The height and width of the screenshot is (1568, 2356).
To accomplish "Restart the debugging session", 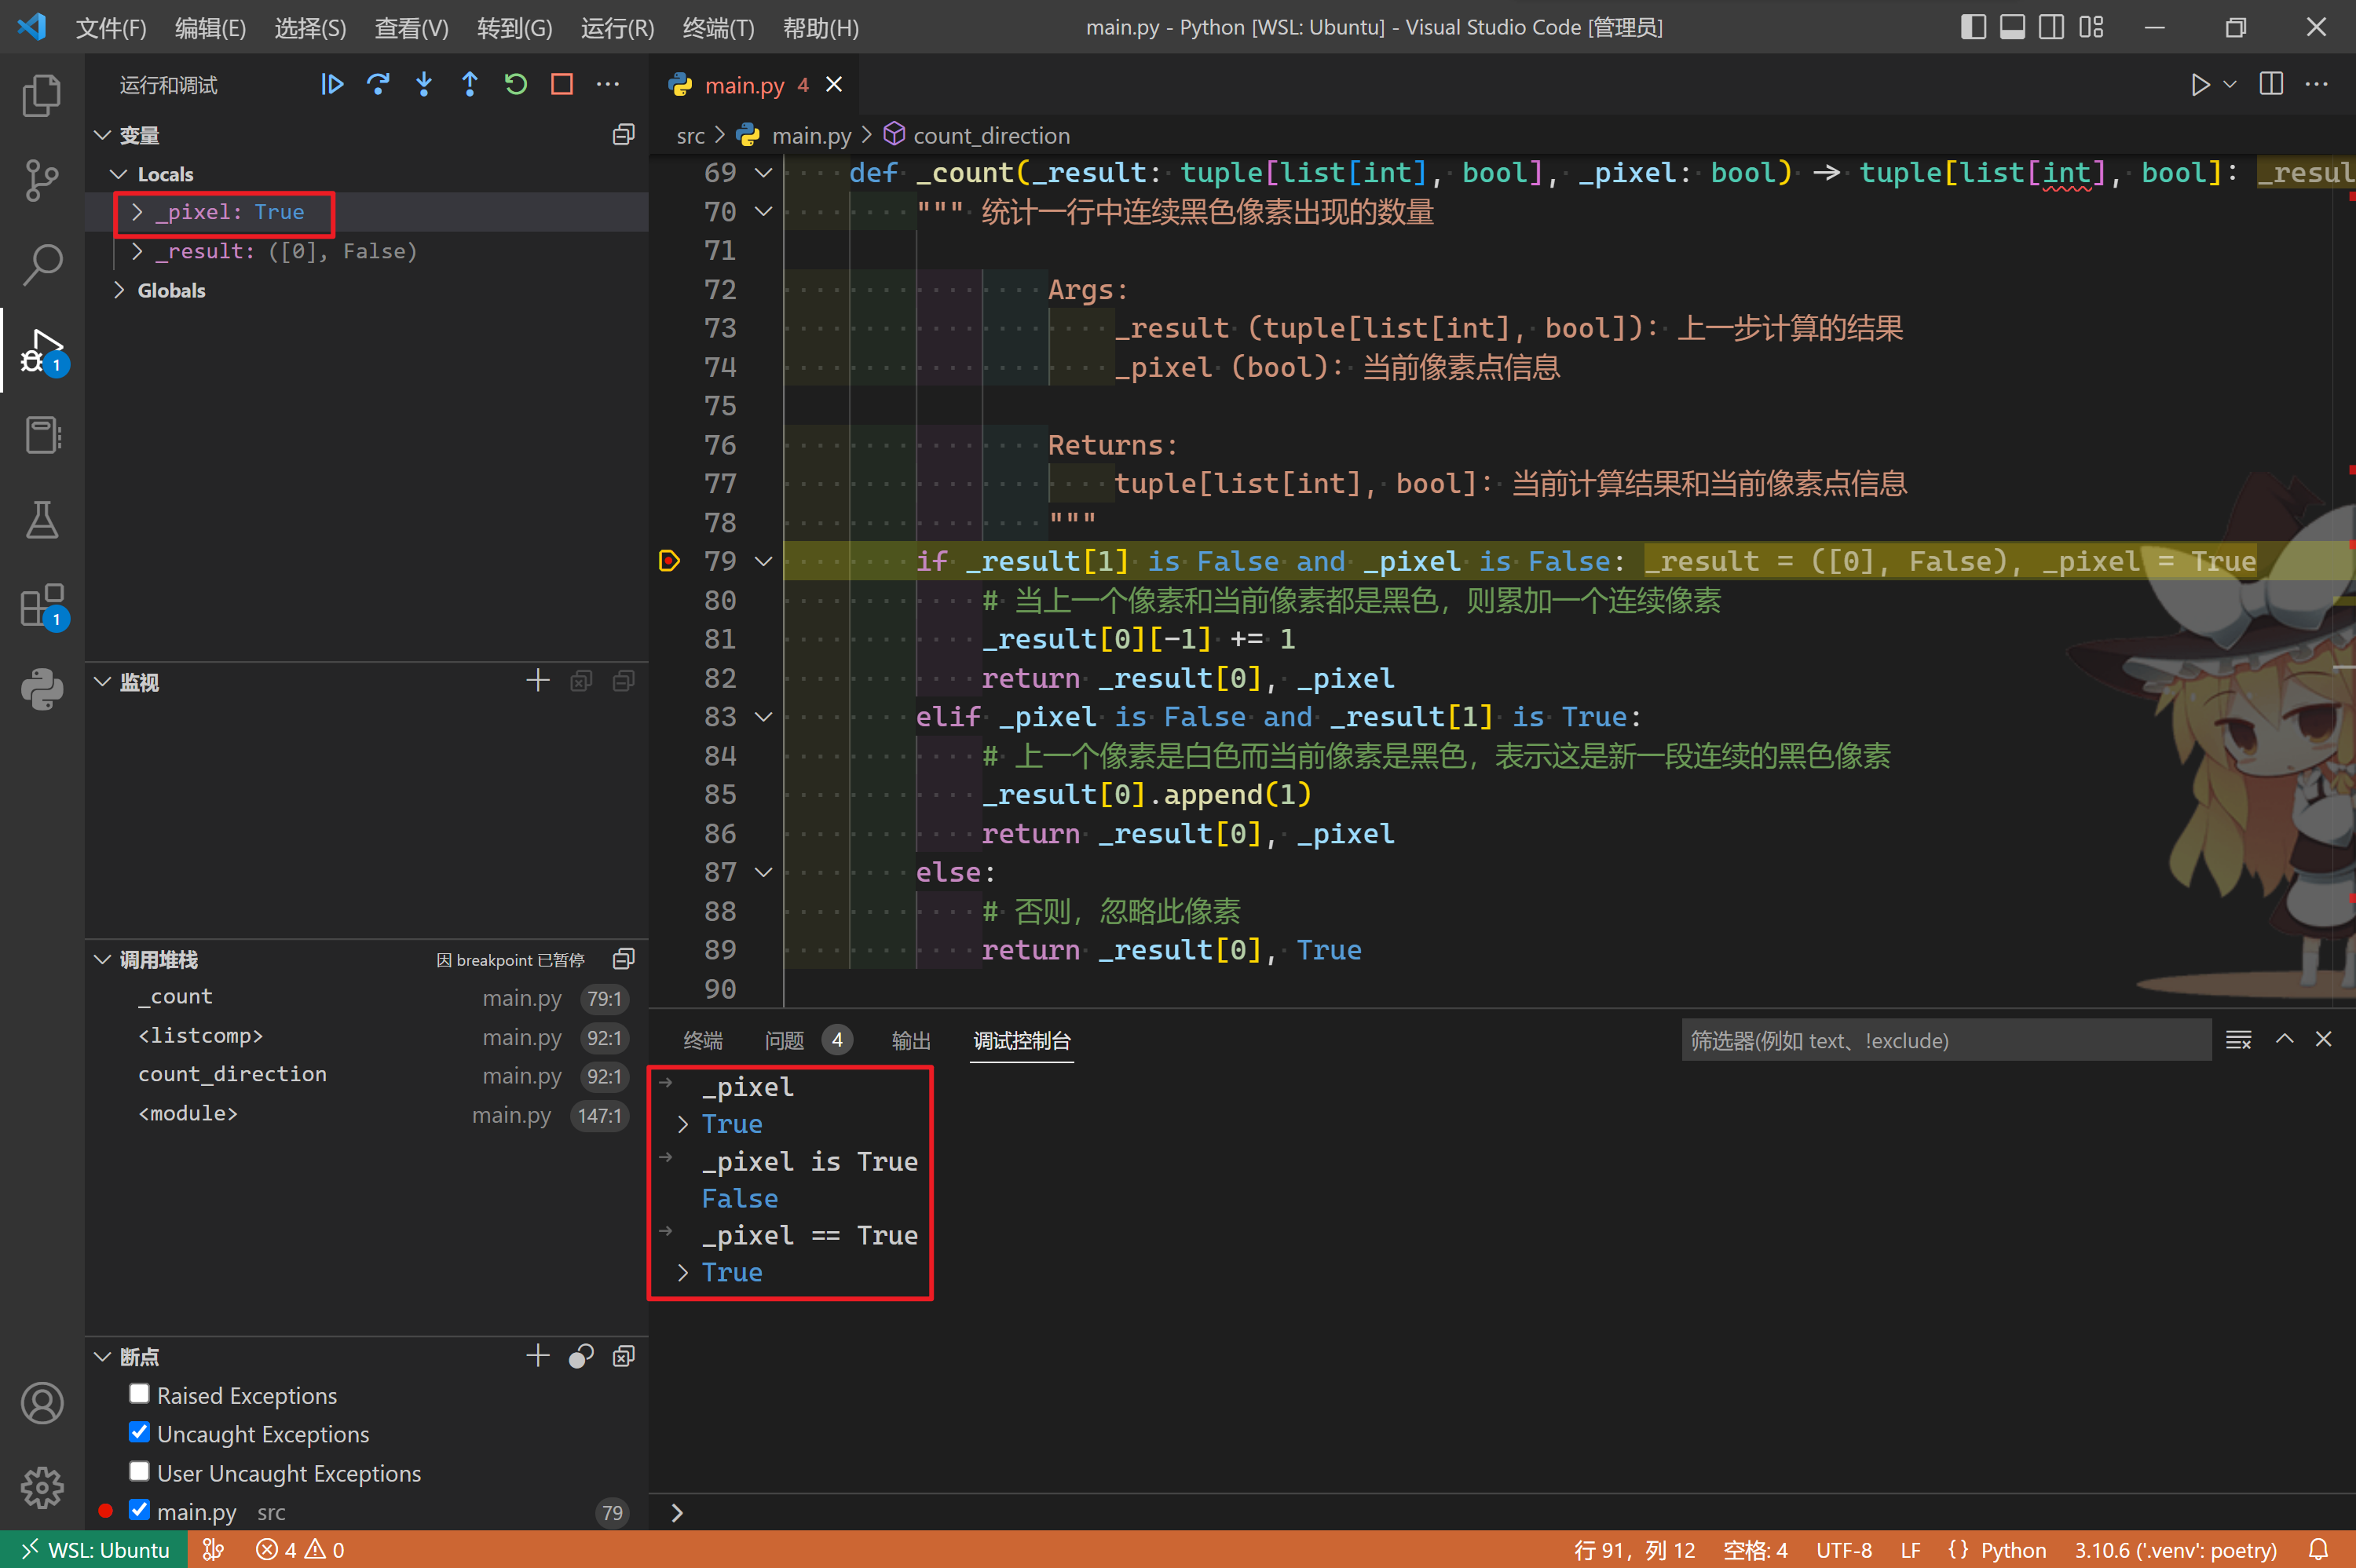I will point(516,85).
